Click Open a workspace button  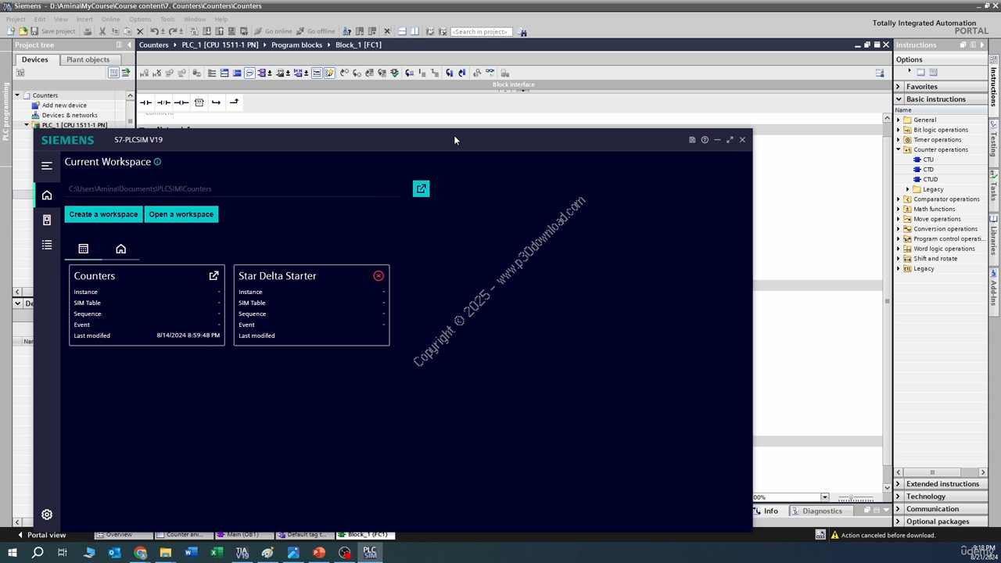(181, 214)
